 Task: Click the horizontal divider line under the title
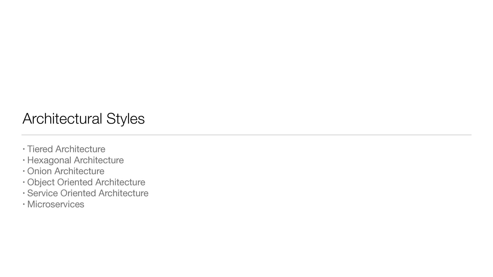click(246, 135)
